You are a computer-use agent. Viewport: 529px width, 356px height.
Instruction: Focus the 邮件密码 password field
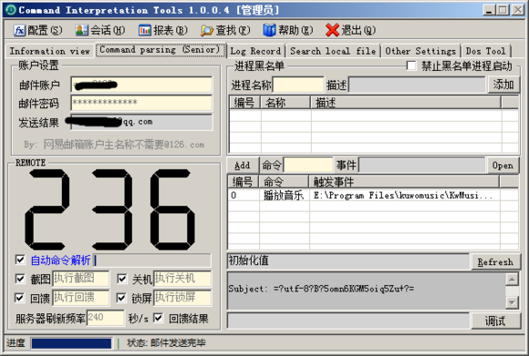141,103
